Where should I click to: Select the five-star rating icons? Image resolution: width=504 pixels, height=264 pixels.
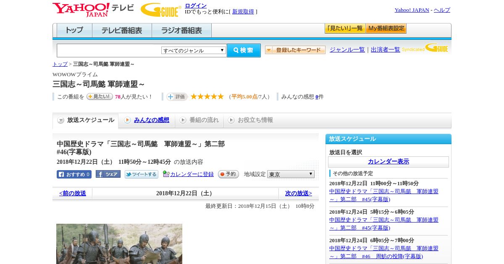(x=207, y=97)
